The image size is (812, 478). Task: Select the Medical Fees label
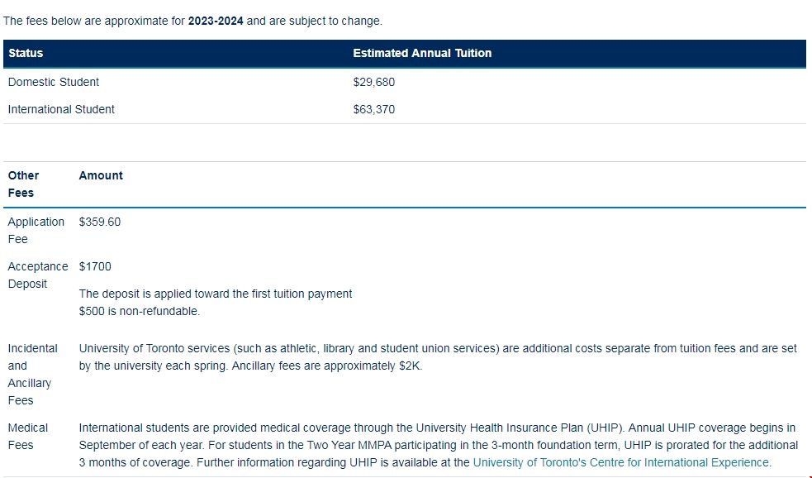28,436
